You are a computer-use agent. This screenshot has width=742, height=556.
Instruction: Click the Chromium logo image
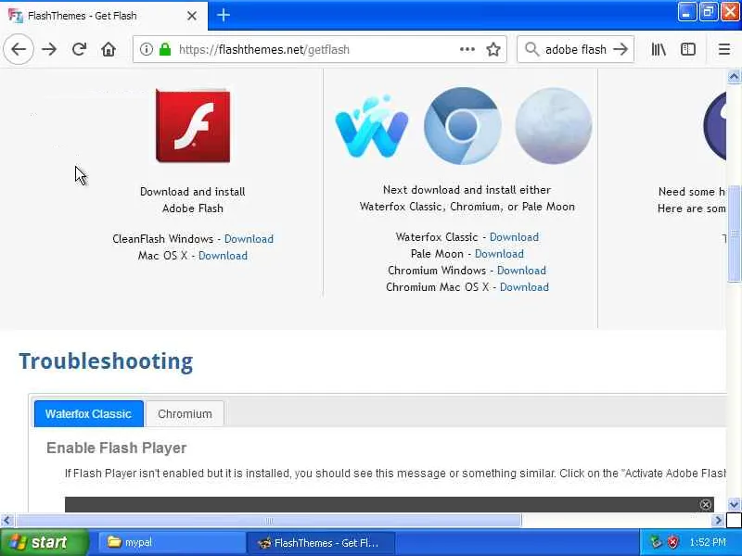tap(462, 125)
